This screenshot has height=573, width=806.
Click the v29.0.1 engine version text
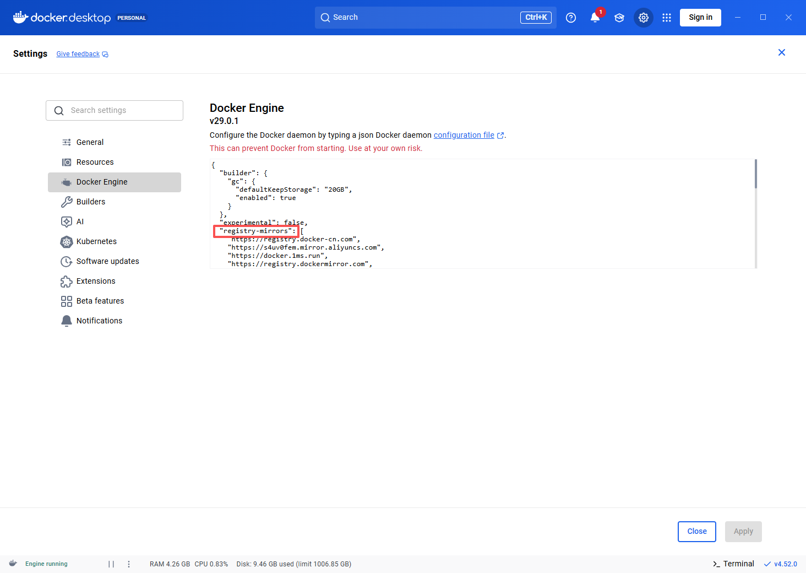(x=224, y=121)
